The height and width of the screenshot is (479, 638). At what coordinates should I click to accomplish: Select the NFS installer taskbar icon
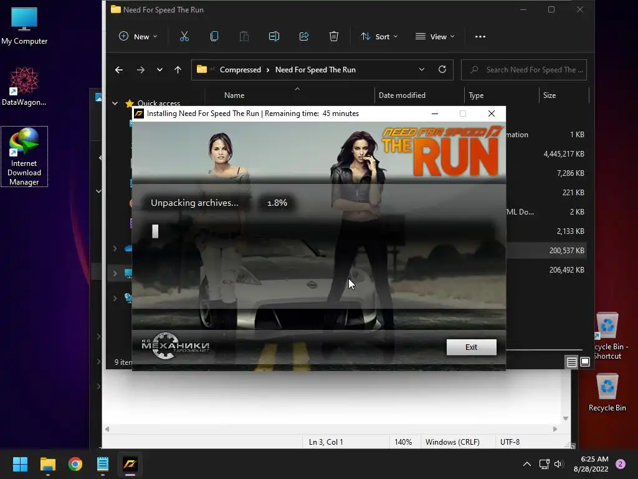click(x=130, y=464)
